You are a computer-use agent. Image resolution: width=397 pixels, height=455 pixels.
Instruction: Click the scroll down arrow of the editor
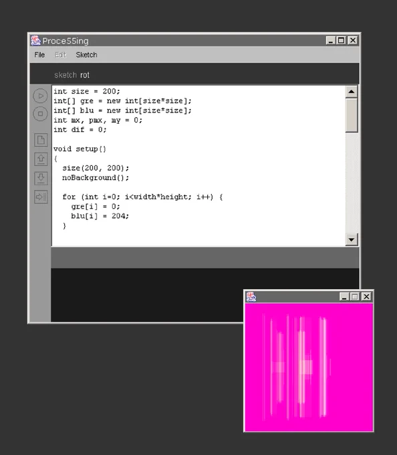pos(352,240)
